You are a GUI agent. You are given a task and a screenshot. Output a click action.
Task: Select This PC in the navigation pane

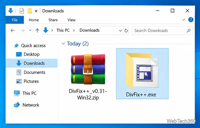click(x=29, y=93)
